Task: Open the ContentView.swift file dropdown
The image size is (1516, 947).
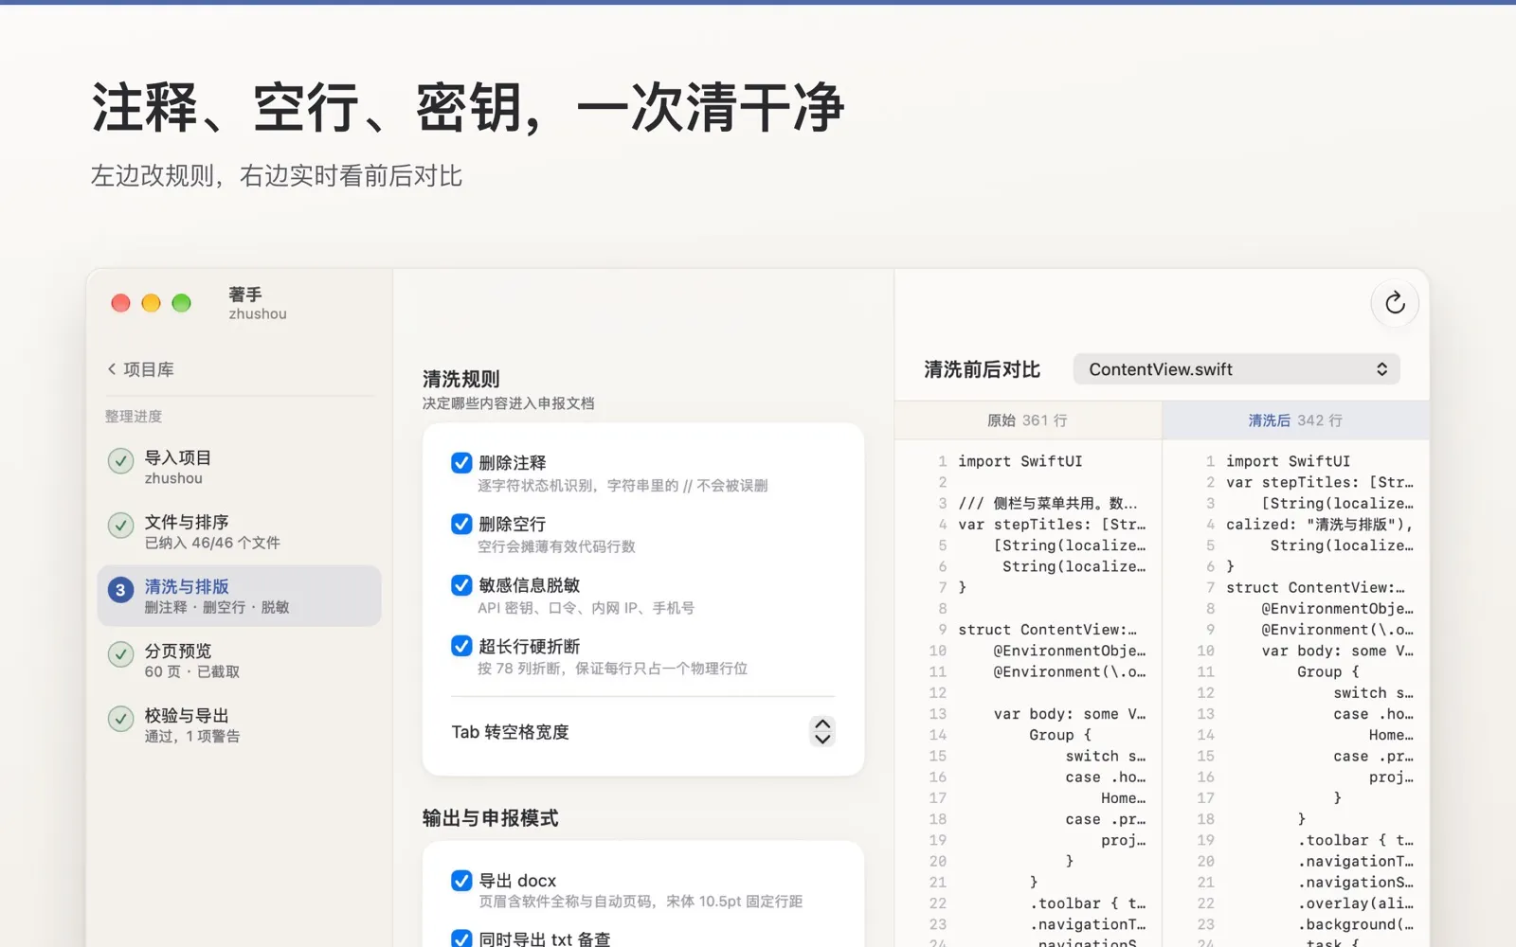Action: coord(1236,369)
